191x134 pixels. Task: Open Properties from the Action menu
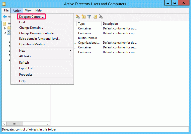point(46,75)
